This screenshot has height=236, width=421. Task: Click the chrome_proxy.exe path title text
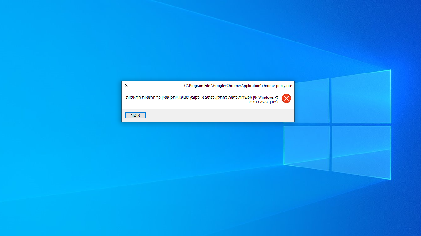pyautogui.click(x=238, y=86)
